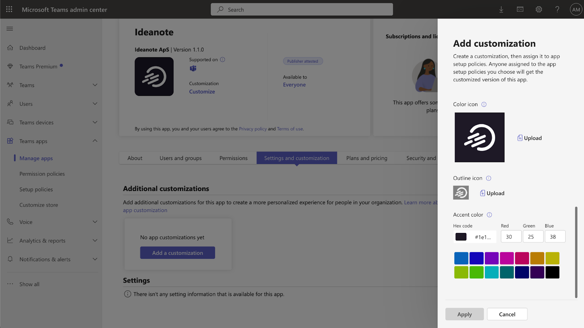This screenshot has height=328, width=584.
Task: Cancel the Add customization panel
Action: 507,314
